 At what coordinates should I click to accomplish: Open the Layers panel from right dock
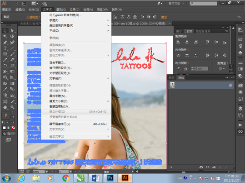240,108
